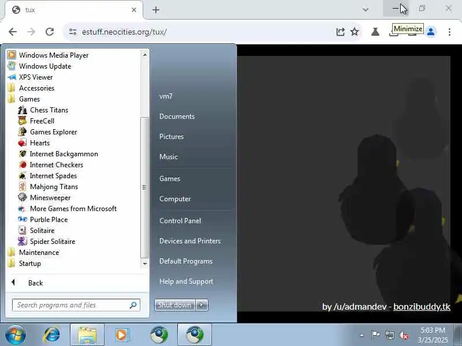The width and height of the screenshot is (462, 346).
Task: Open Music from Start menu
Action: (x=169, y=156)
